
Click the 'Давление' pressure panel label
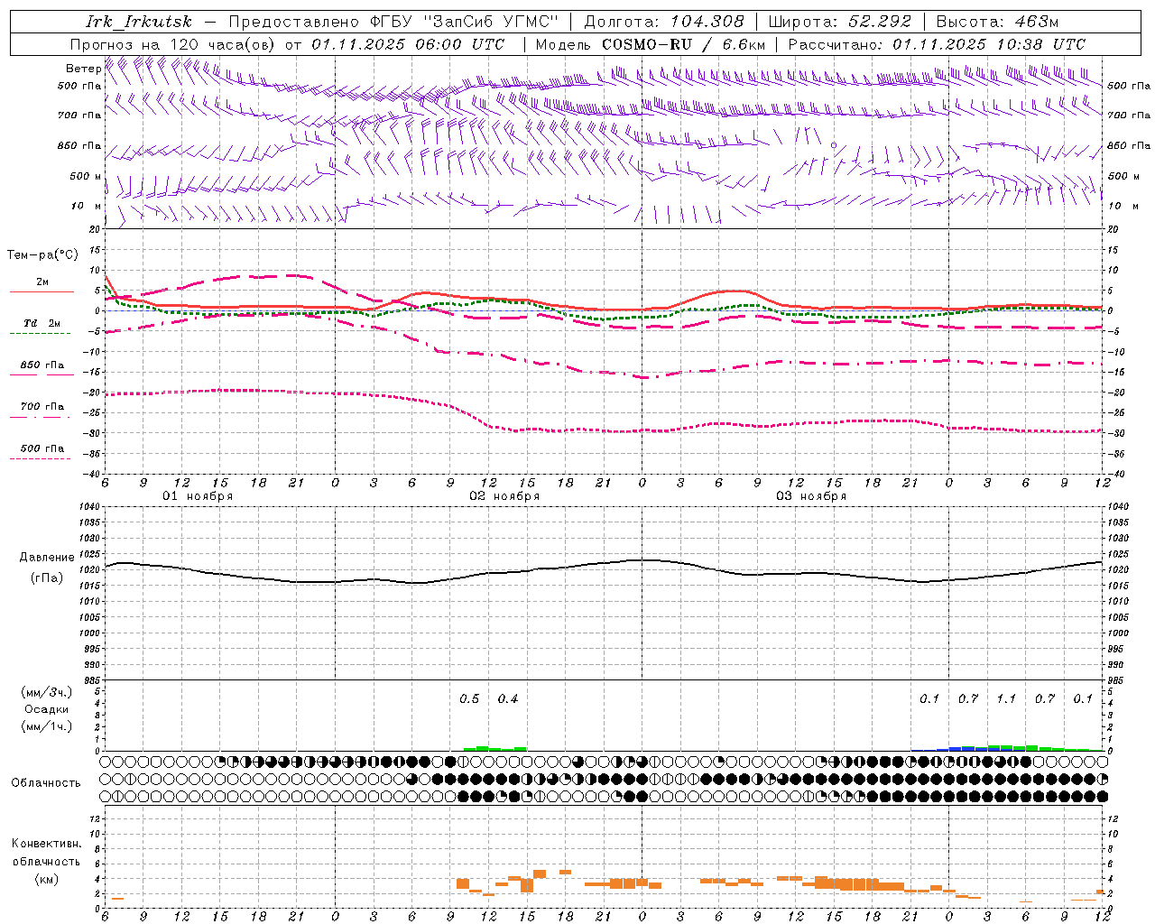tap(47, 558)
